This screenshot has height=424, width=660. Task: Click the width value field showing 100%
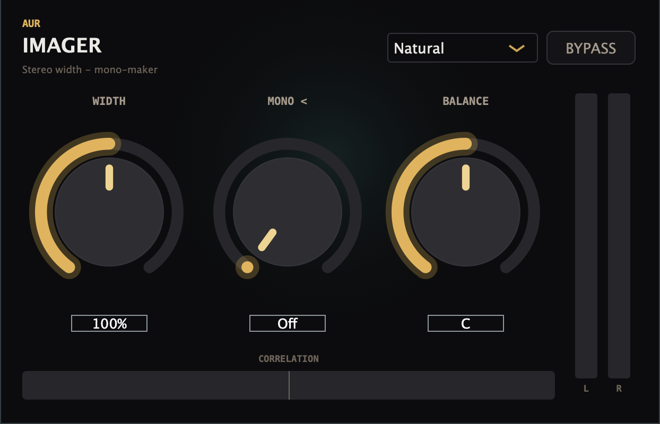click(109, 323)
